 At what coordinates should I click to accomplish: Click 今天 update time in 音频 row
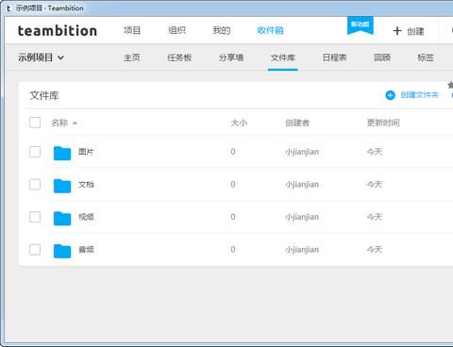coord(375,250)
